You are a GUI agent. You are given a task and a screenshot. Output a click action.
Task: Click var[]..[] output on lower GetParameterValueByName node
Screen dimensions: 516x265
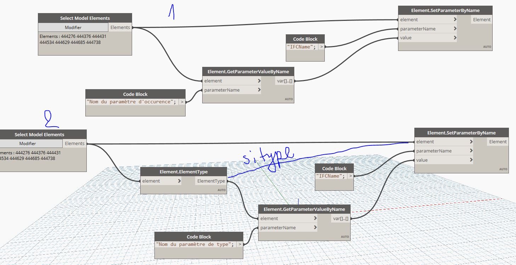(341, 219)
